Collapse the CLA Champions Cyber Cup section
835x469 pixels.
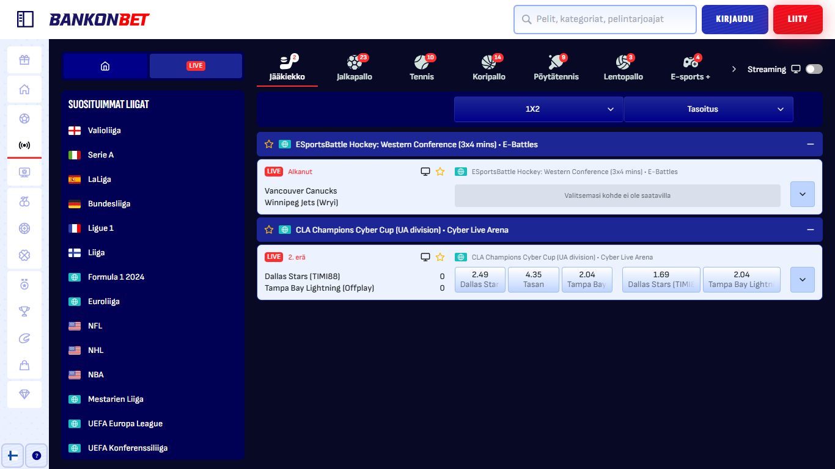811,230
